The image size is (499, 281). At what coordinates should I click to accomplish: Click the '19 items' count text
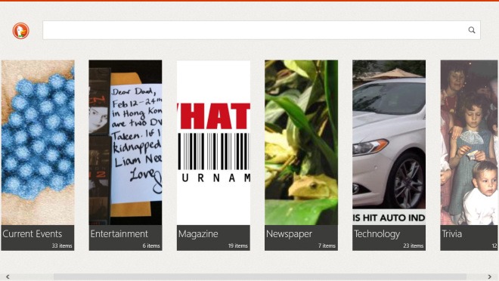237,245
